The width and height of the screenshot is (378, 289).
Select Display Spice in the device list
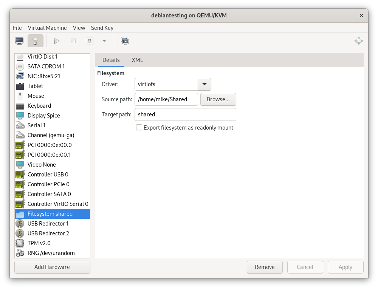click(x=43, y=116)
